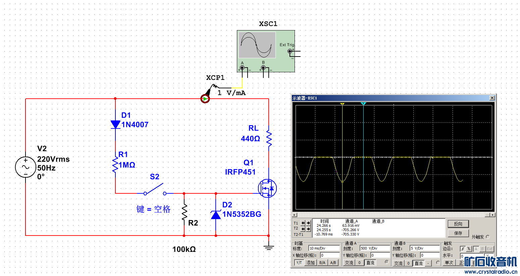The height and width of the screenshot is (276, 520).
Task: Select the D2 zener diode symbol
Action: pos(216,215)
